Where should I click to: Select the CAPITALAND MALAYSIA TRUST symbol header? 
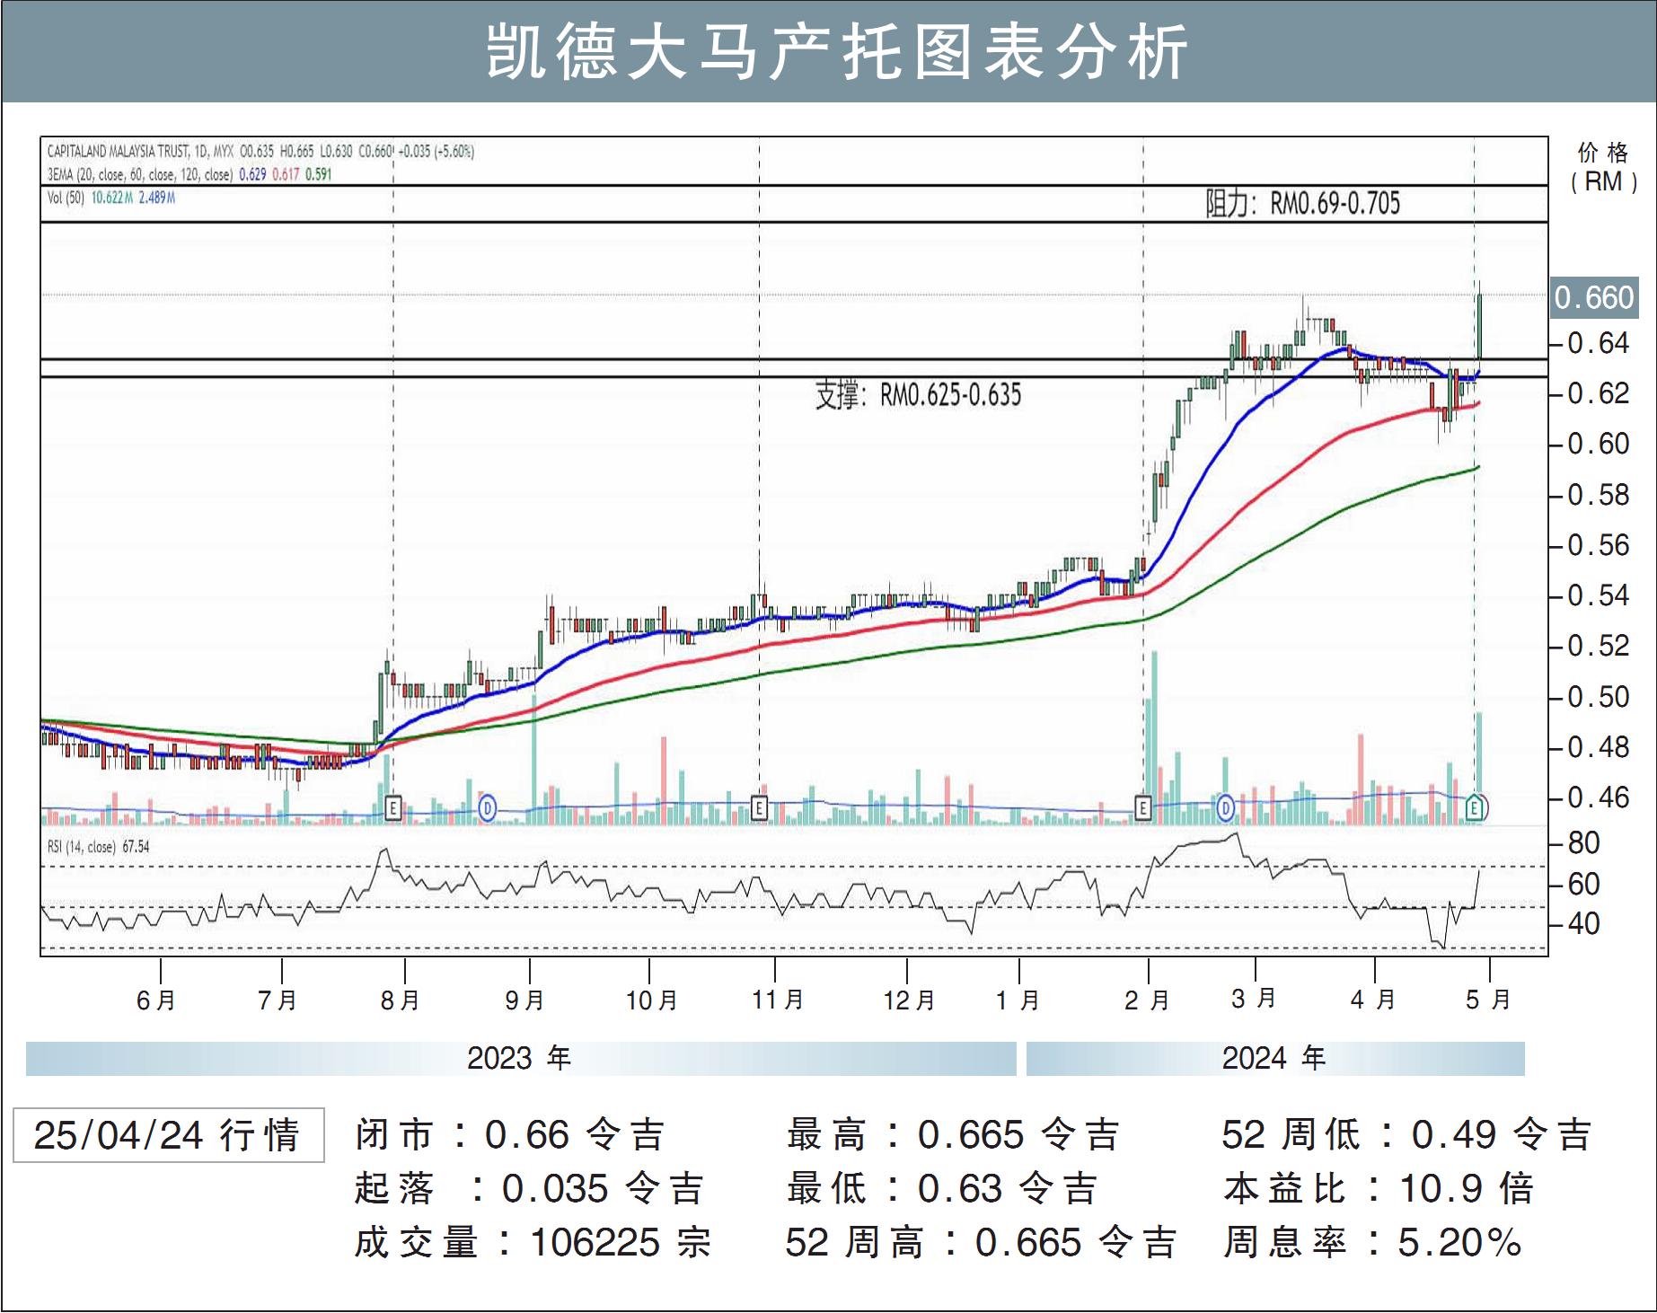260,152
